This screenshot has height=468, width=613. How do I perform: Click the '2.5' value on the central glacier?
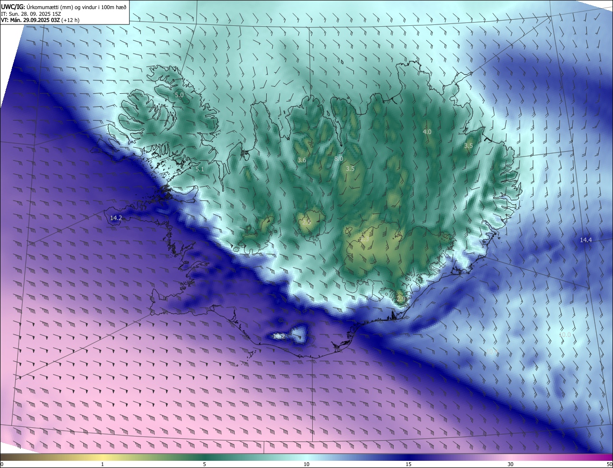click(x=306, y=222)
